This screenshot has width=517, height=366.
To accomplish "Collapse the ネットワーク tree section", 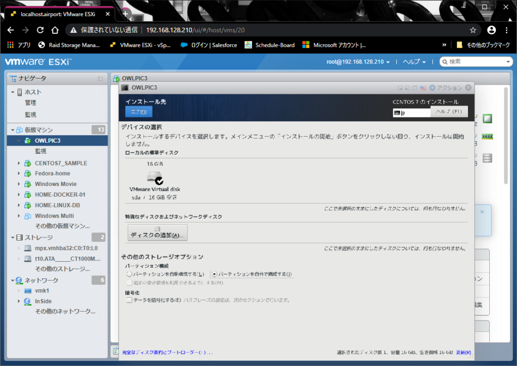I will tap(13, 280).
